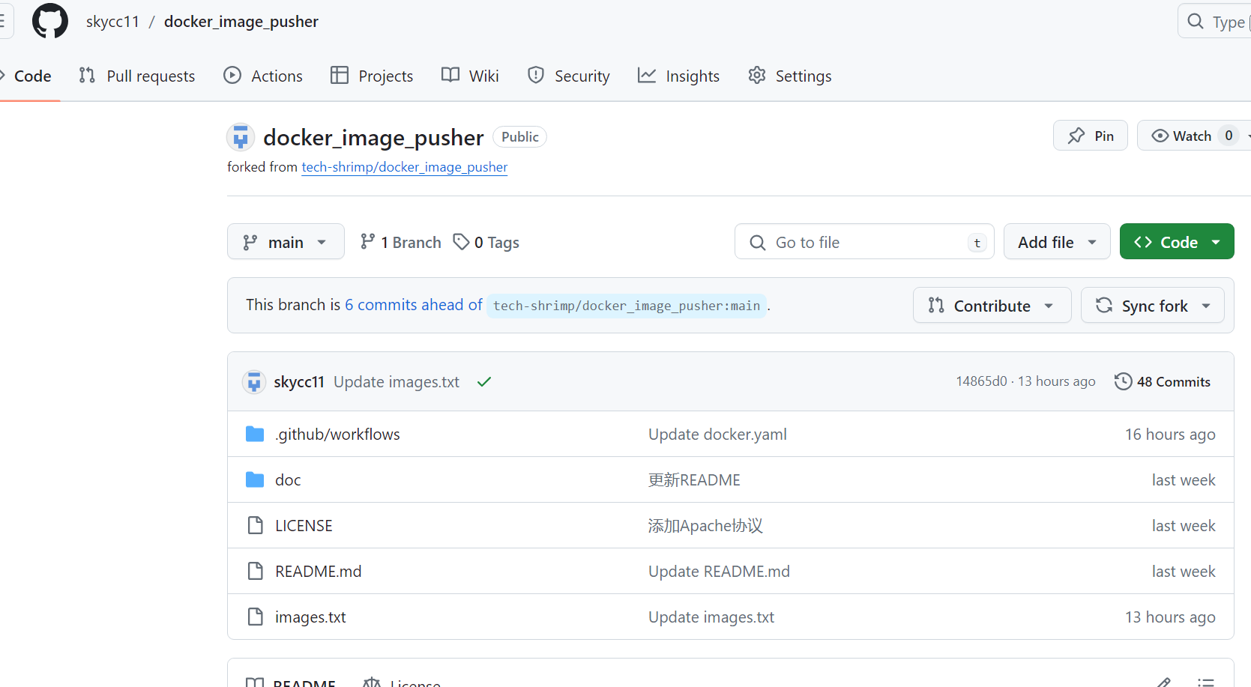This screenshot has height=687, width=1251.
Task: Open the Update README.md commit message
Action: coord(719,572)
